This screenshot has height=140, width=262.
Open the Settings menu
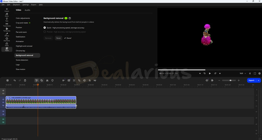(25, 5)
